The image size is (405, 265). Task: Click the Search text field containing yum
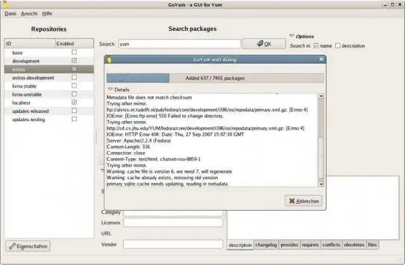point(180,44)
